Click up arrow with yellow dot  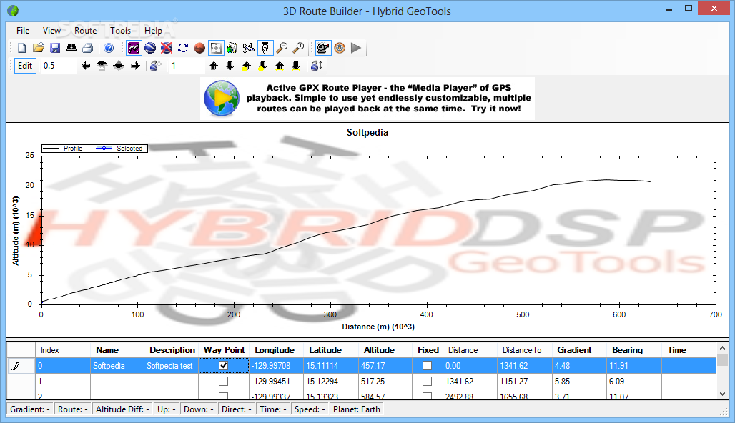click(247, 66)
